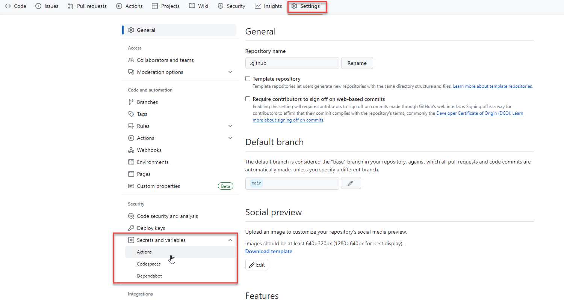Screen dimensions: 564x300
Task: Check Require contributors to sign off checkbox
Action: click(248, 99)
